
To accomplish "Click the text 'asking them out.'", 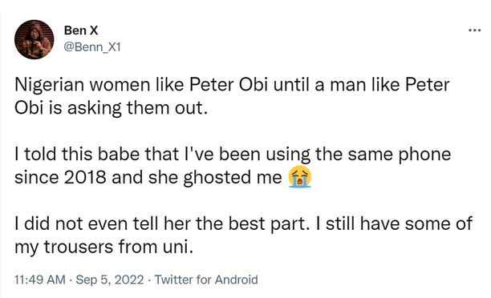I will pyautogui.click(x=137, y=108).
